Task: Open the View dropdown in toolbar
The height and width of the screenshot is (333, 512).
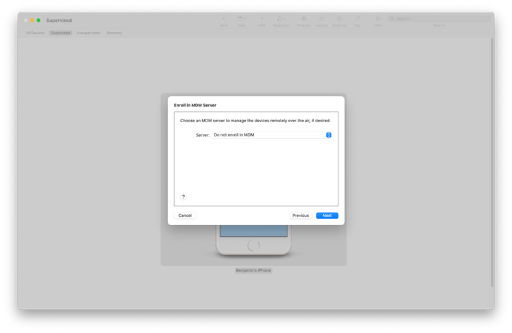Action: coord(242,19)
